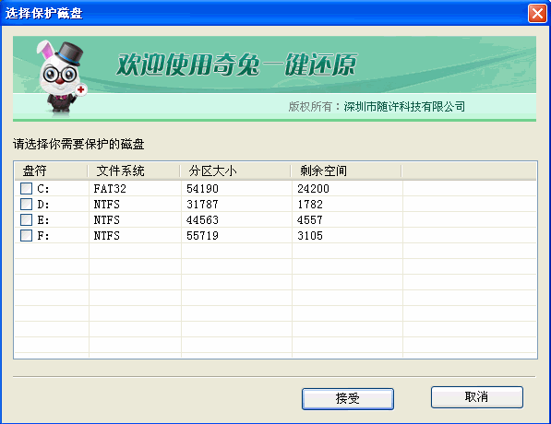551x424 pixels.
Task: Sort by the 文件系统 column header
Action: coord(134,171)
